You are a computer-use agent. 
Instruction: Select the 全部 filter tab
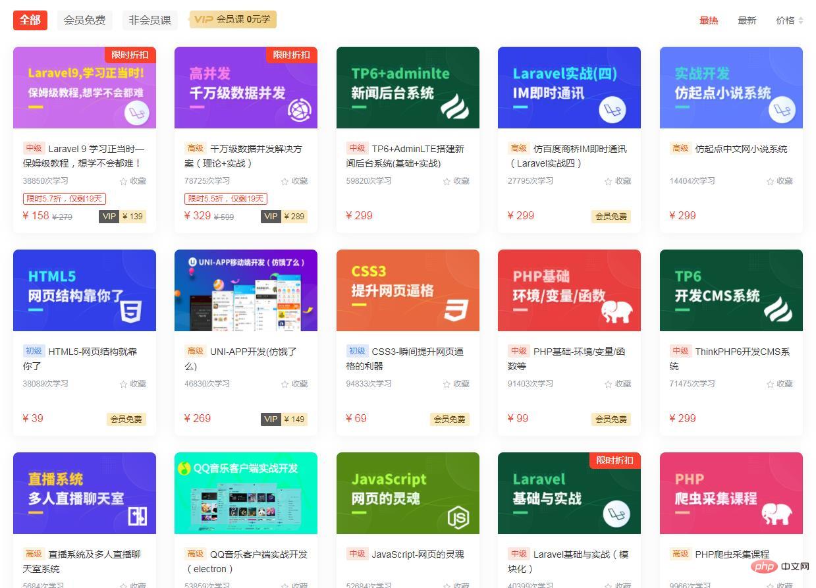click(30, 20)
